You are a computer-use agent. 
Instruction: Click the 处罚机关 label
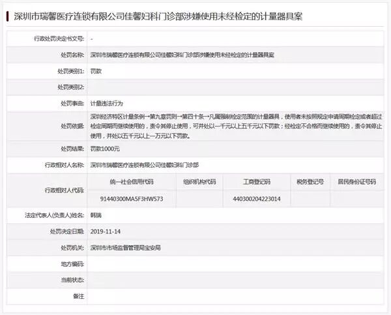tap(72, 248)
